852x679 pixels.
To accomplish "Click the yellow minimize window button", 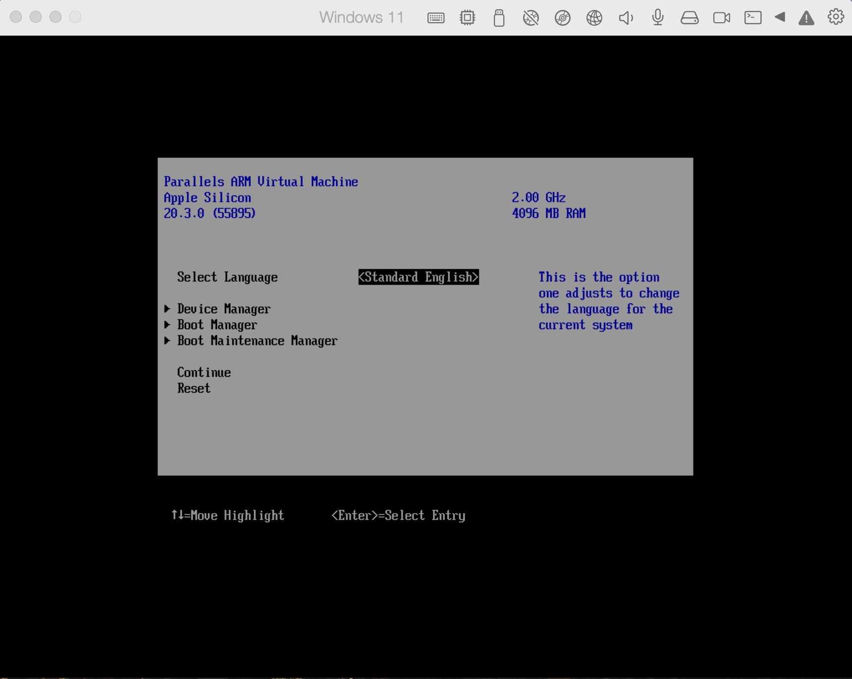I will coord(36,17).
